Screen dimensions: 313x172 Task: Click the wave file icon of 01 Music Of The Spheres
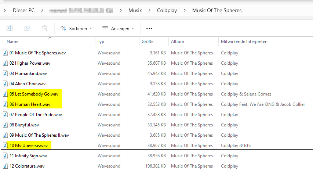[5, 53]
